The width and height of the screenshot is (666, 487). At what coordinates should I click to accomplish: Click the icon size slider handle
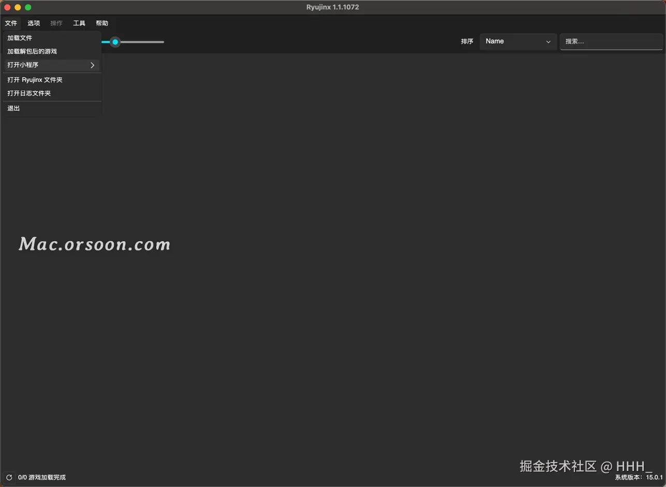tap(115, 42)
